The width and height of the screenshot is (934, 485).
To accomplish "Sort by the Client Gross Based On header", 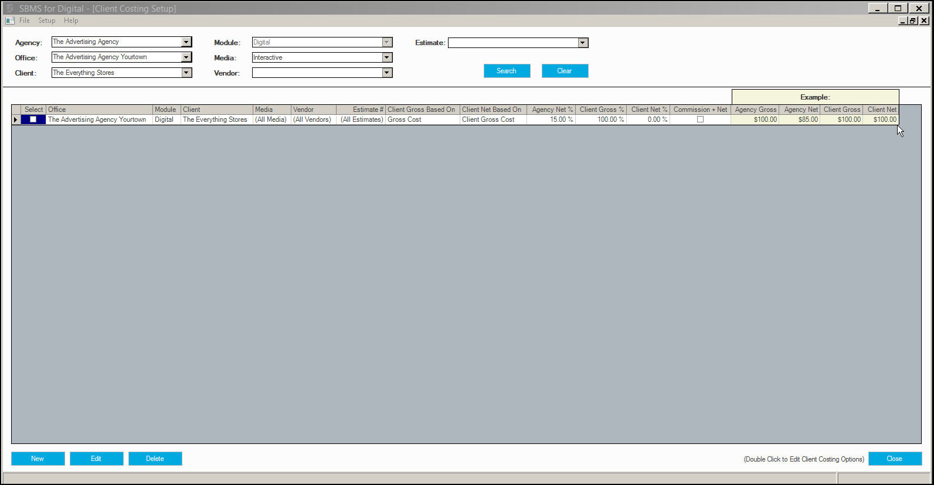I will tap(422, 110).
